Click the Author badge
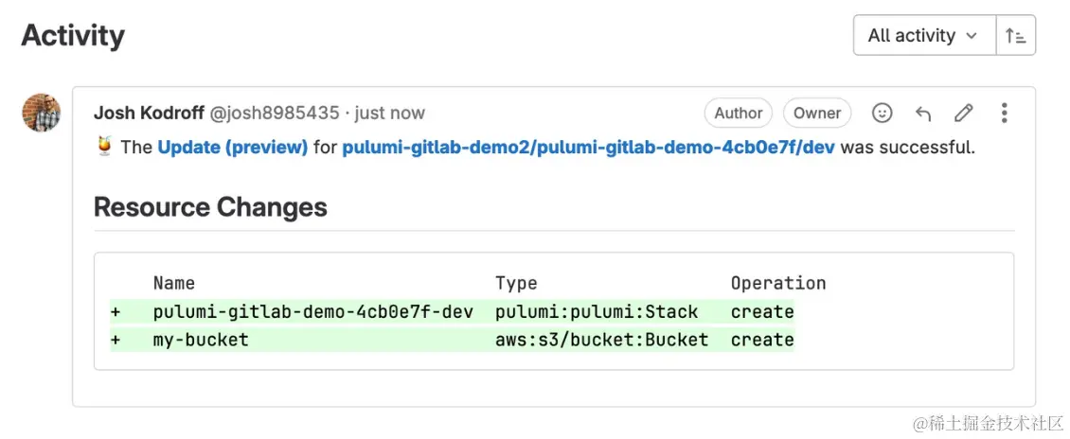The width and height of the screenshot is (1070, 439). (x=739, y=114)
